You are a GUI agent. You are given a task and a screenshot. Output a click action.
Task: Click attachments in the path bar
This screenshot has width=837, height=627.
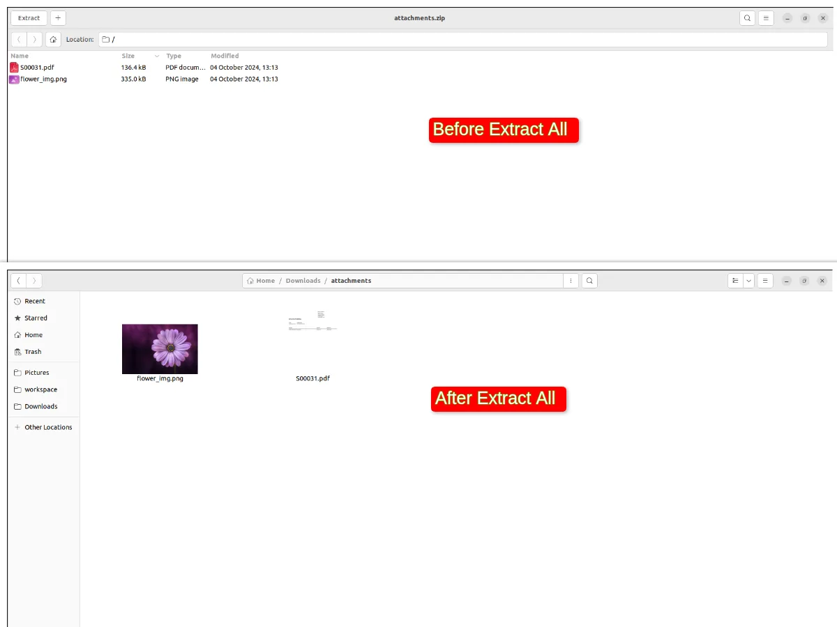[351, 281]
